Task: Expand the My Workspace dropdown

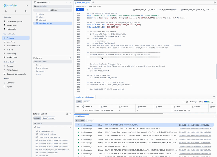Action: 49,2
